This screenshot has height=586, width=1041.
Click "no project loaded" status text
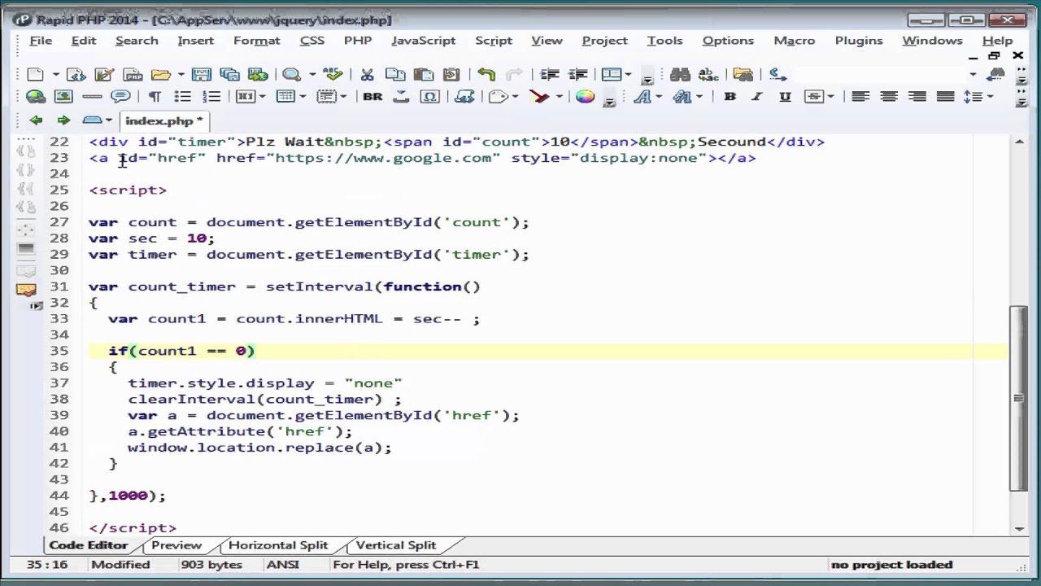click(x=891, y=565)
